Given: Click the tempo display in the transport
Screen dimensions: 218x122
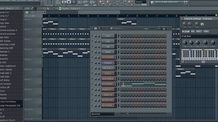Looking at the screenshot, I should tap(83, 2).
